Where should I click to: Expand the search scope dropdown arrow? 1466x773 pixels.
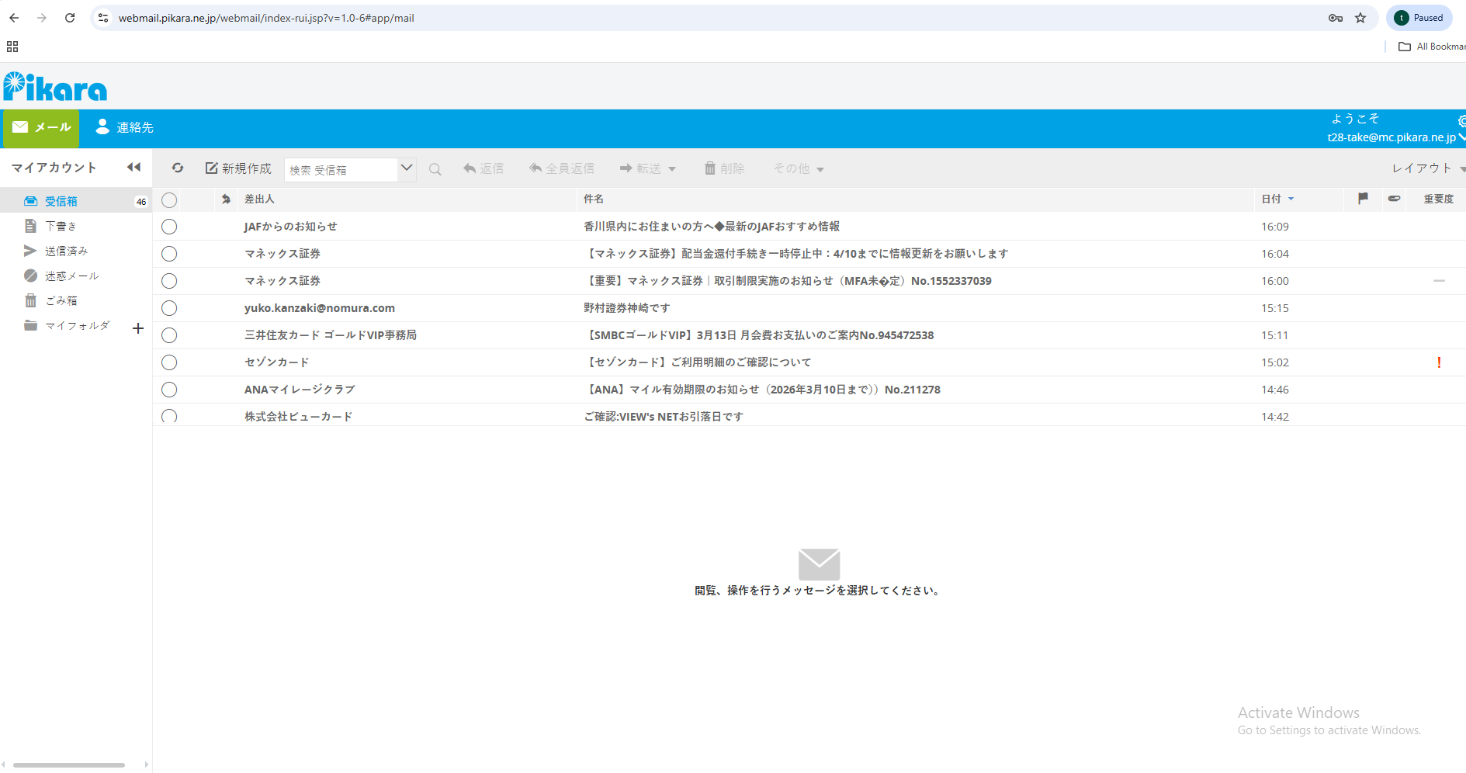tap(407, 168)
